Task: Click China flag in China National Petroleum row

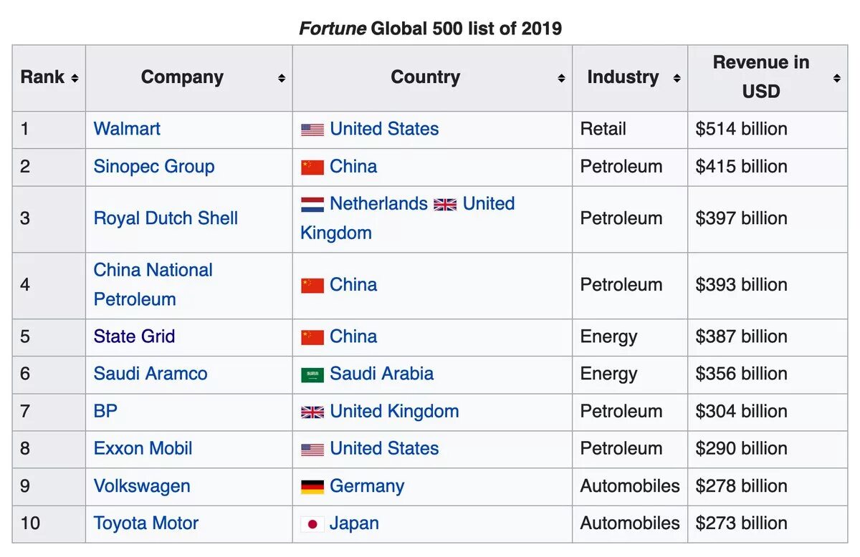Action: coord(312,286)
